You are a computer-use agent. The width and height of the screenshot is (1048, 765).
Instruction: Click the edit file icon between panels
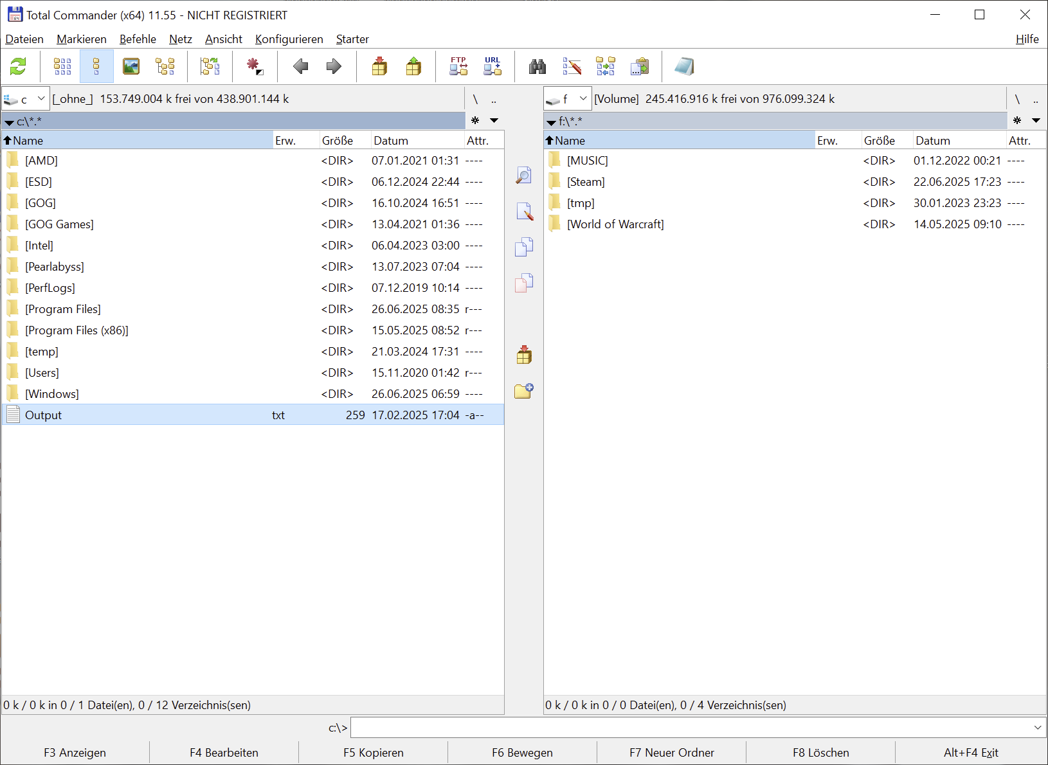[x=524, y=212]
